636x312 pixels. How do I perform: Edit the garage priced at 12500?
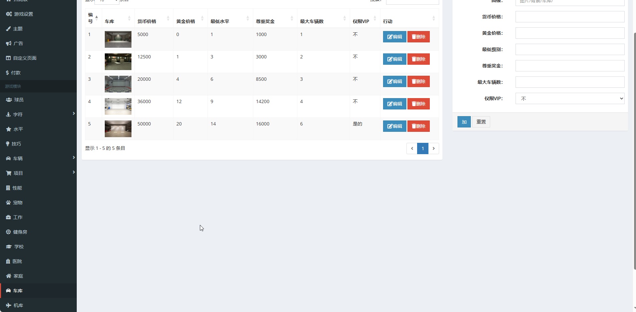[394, 59]
